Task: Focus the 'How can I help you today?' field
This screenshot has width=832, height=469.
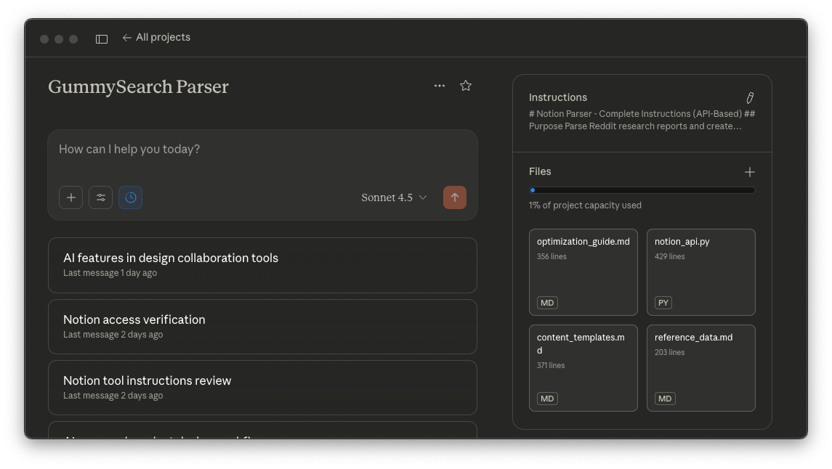Action: click(262, 150)
